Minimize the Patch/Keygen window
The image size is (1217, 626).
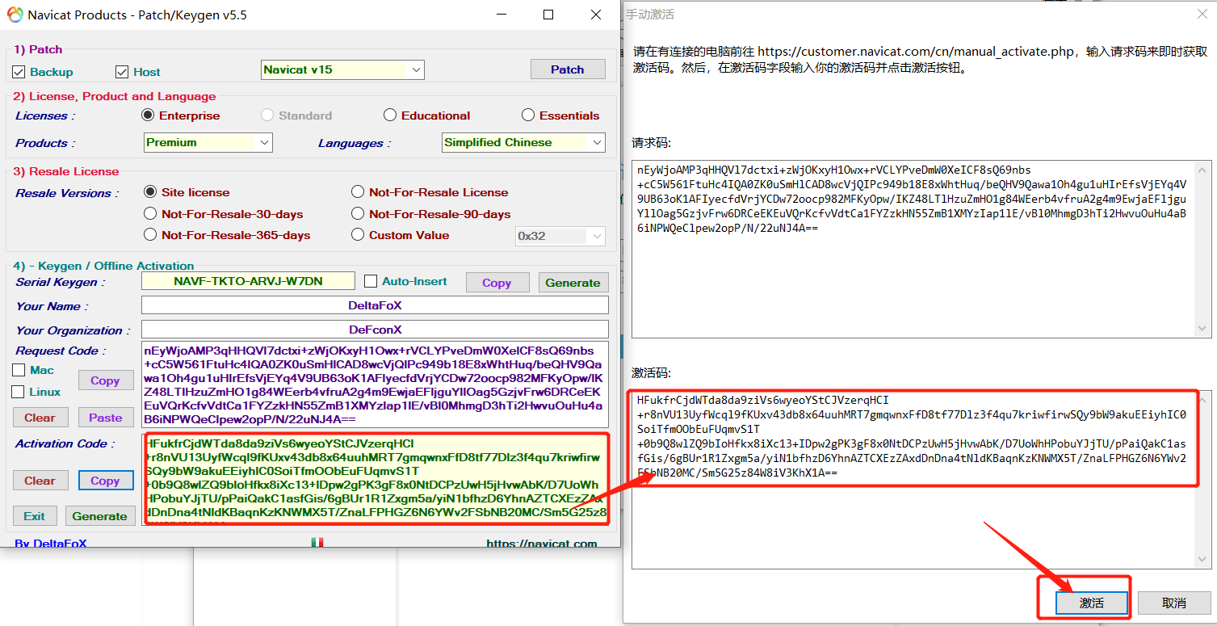[x=501, y=15]
